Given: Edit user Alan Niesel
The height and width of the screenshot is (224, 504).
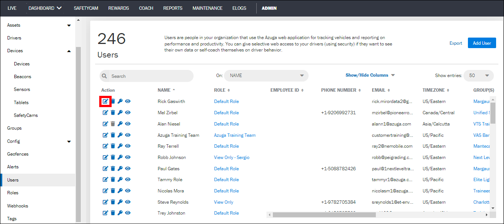Looking at the screenshot, I should [x=105, y=124].
